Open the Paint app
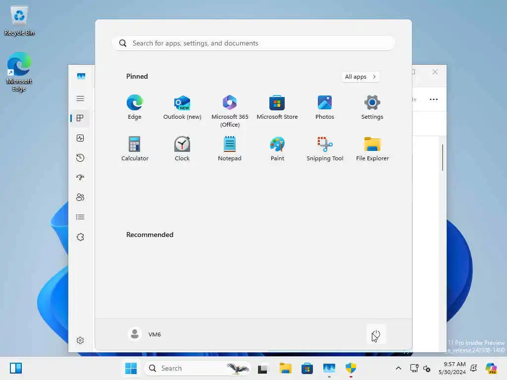 (x=277, y=149)
